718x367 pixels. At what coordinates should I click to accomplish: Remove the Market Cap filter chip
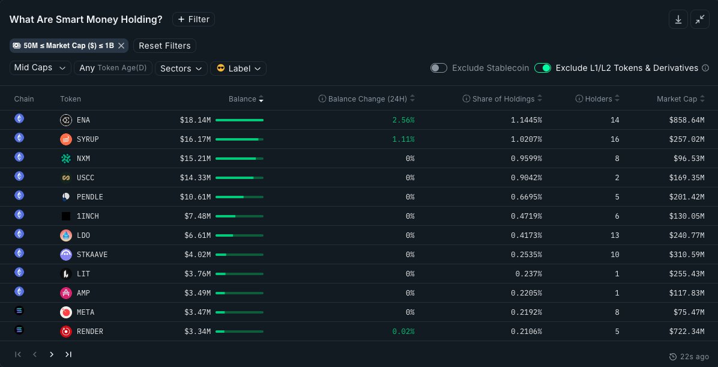pos(121,46)
